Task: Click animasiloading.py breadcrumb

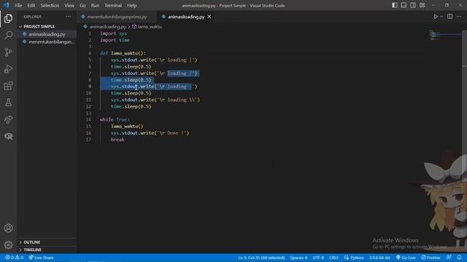Action: (107, 26)
